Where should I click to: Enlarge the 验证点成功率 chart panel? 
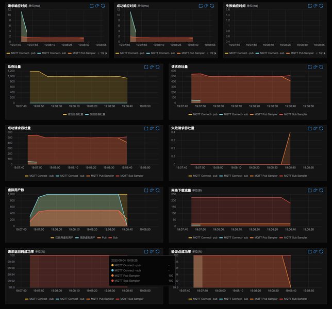click(x=309, y=251)
